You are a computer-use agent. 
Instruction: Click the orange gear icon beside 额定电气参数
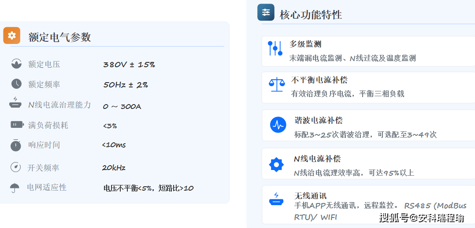pos(12,36)
